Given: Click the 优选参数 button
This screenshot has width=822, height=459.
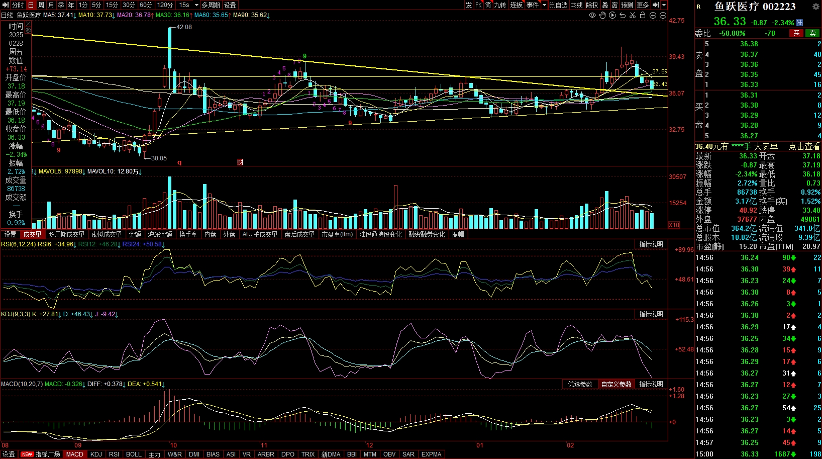Looking at the screenshot, I should click(x=580, y=384).
